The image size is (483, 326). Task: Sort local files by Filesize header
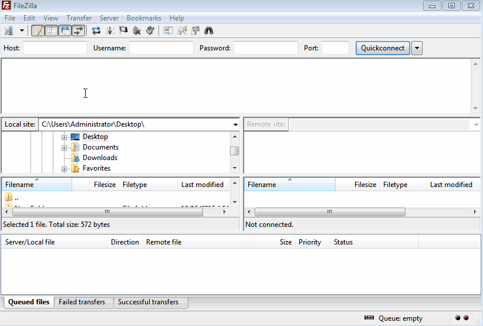pos(96,184)
